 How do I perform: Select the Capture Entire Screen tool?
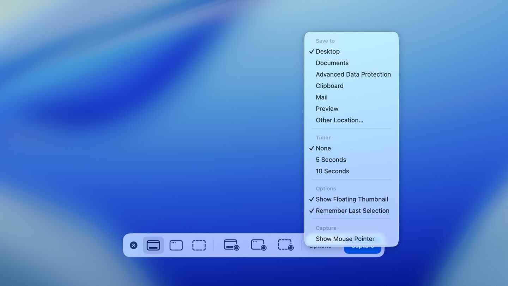[x=153, y=245]
